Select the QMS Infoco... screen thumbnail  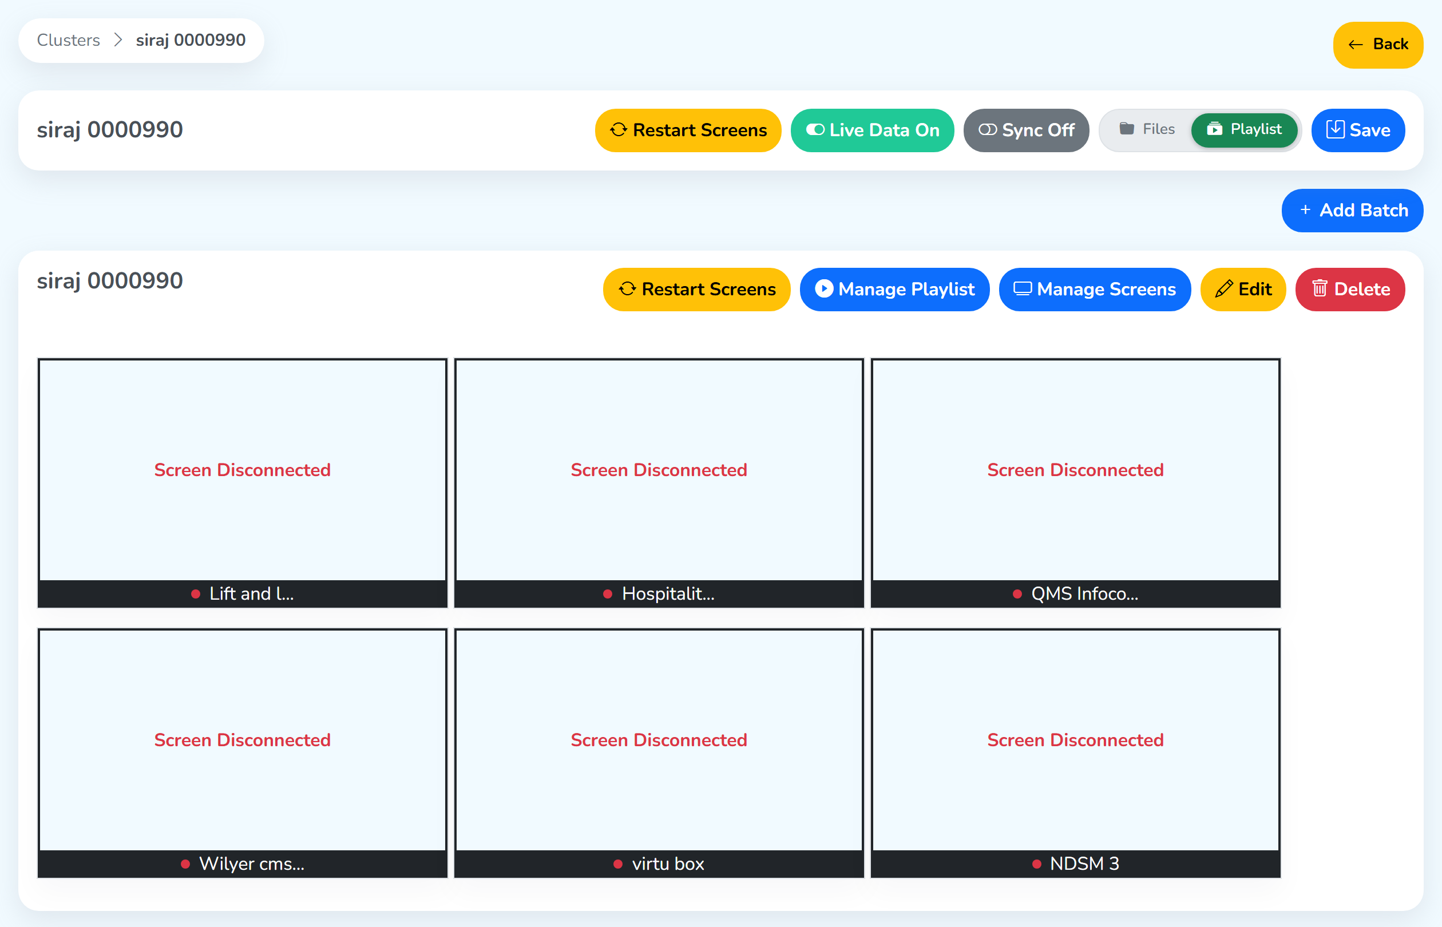pos(1075,484)
